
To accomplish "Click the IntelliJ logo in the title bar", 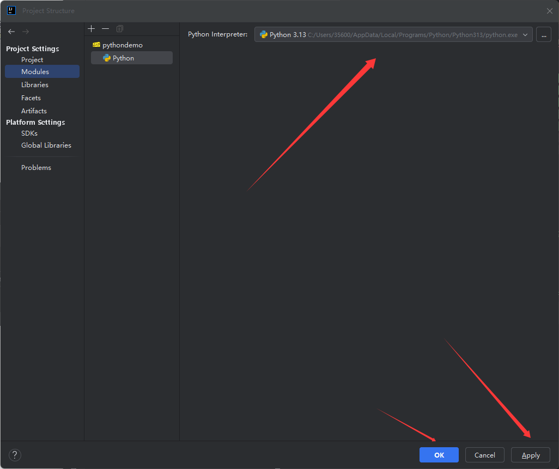I will tap(11, 10).
